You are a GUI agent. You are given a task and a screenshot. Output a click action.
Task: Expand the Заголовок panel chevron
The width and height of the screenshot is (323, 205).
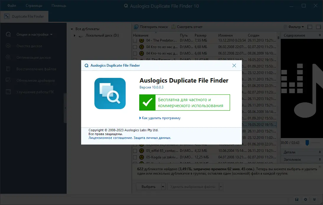(x=320, y=160)
